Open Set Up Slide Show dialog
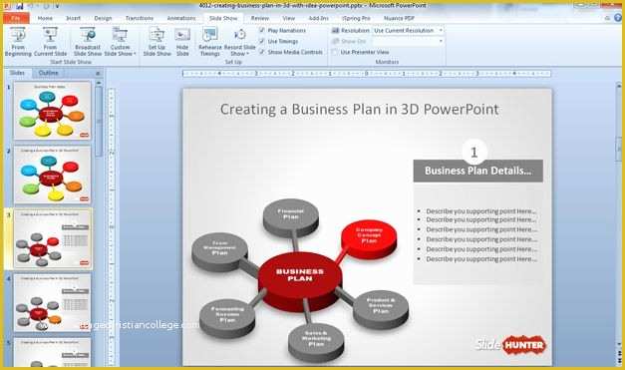The height and width of the screenshot is (370, 625). pyautogui.click(x=157, y=42)
